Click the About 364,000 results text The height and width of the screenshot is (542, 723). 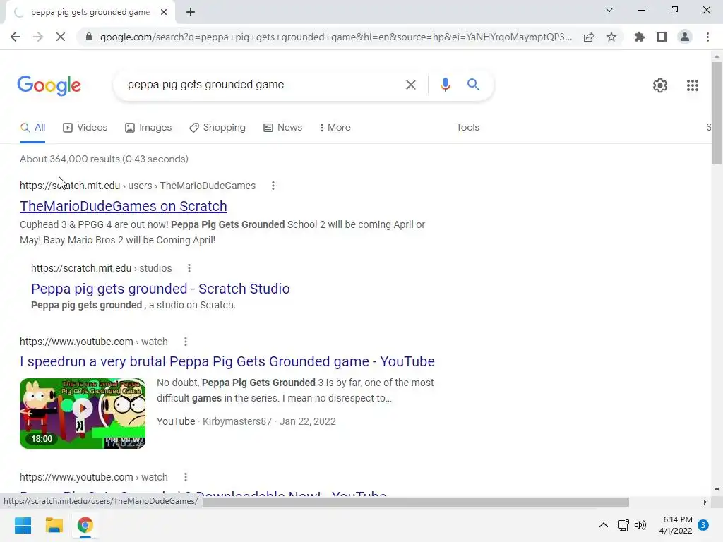pyautogui.click(x=104, y=159)
